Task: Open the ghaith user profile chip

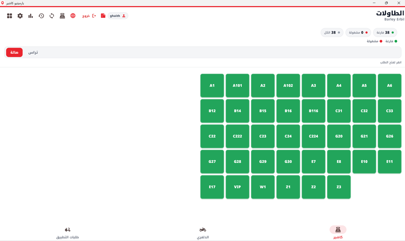Action: [118, 16]
